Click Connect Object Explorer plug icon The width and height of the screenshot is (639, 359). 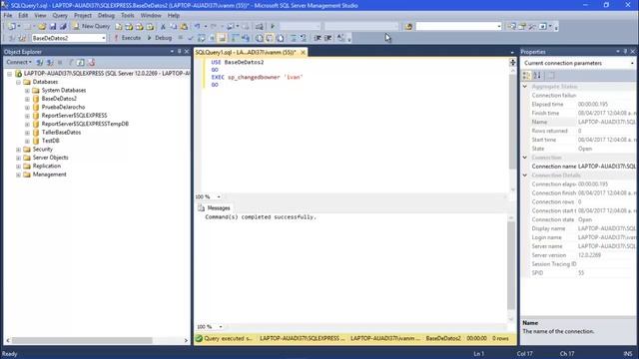coord(40,63)
